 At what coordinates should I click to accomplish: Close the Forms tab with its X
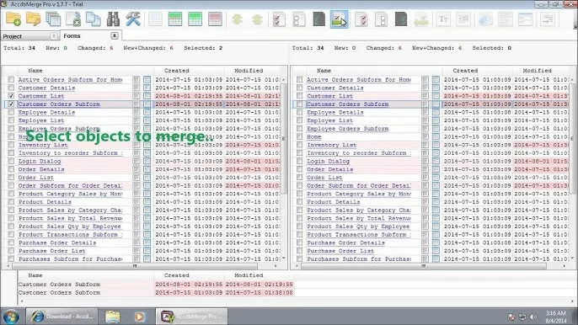[x=115, y=35]
